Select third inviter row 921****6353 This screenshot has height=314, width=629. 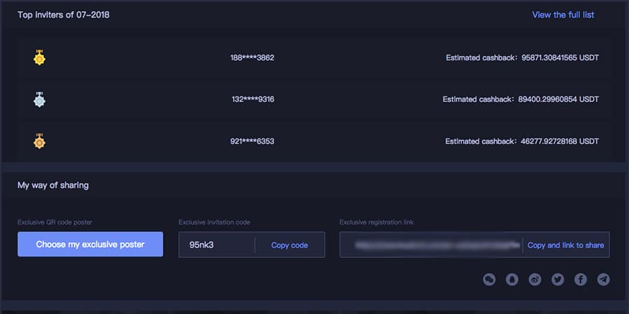[x=252, y=141]
